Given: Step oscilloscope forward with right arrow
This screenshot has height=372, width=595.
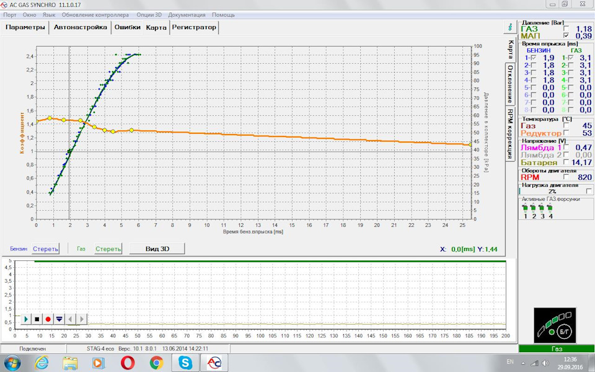Looking at the screenshot, I should click(82, 319).
